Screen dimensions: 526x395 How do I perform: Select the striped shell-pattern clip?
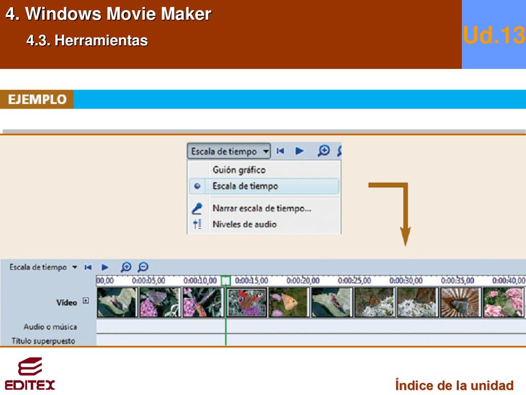[x=461, y=302]
